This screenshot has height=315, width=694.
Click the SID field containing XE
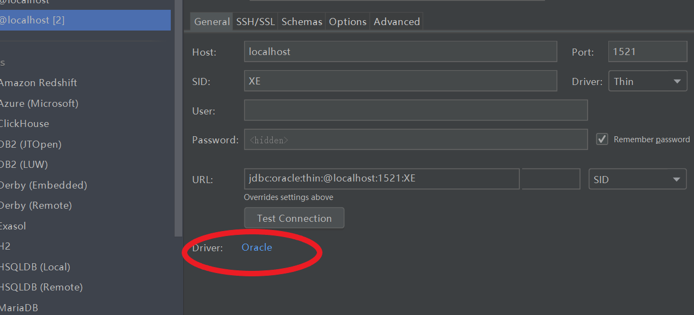click(400, 81)
